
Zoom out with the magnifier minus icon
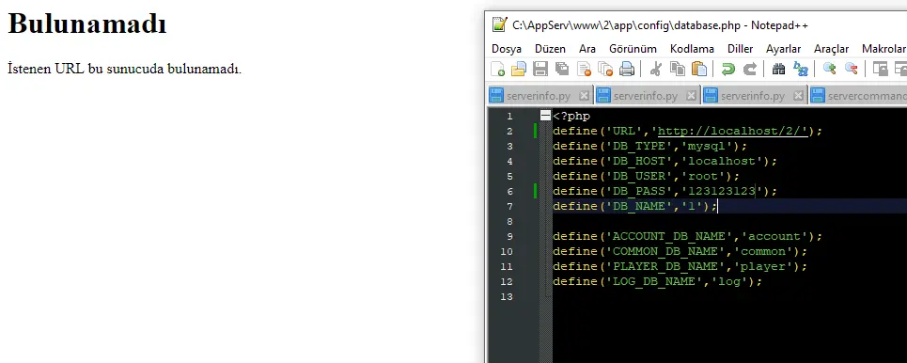[x=851, y=69]
